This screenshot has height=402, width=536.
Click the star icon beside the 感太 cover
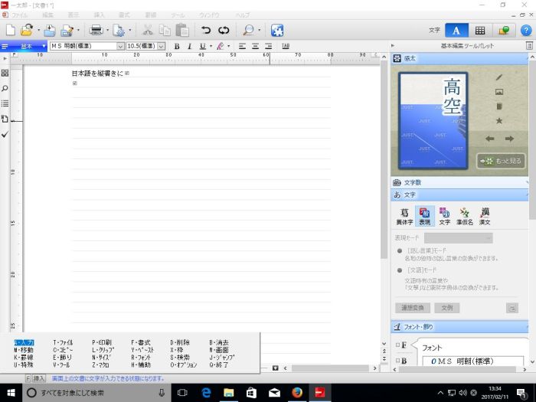tap(499, 120)
